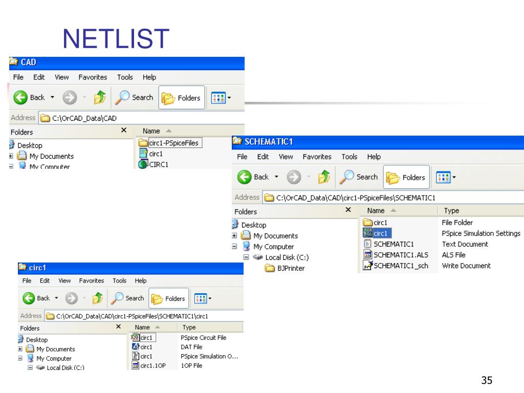The height and width of the screenshot is (393, 524).
Task: Select circ1.1OP file
Action: coord(149,365)
